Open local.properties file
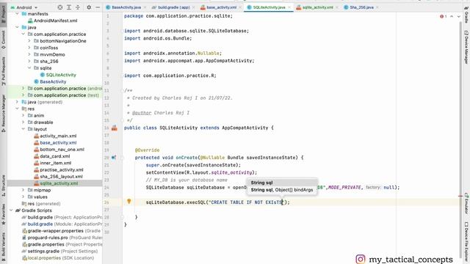Image resolution: width=470 pixels, height=264 pixels. coord(58,258)
